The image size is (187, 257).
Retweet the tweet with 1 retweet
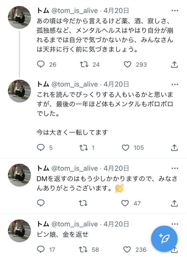click(83, 147)
